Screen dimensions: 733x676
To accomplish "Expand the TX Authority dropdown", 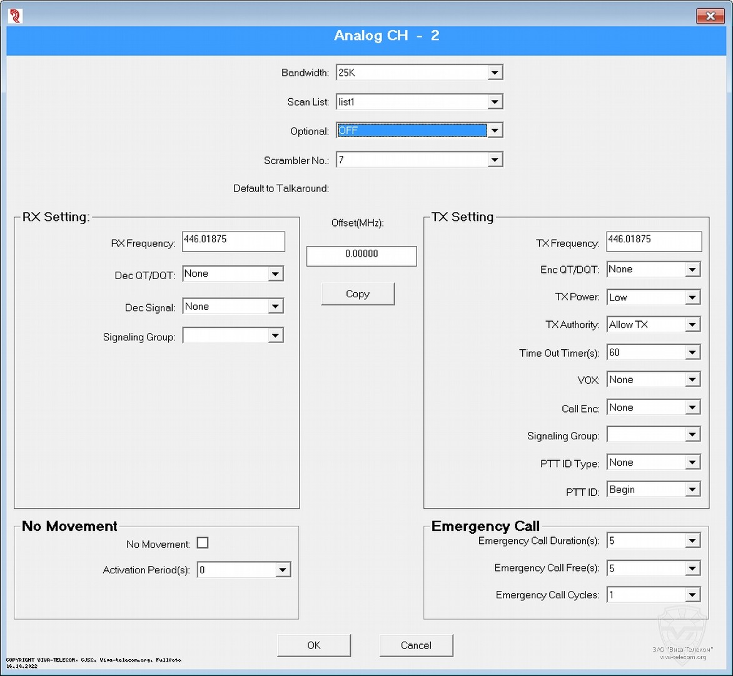I will pos(692,325).
